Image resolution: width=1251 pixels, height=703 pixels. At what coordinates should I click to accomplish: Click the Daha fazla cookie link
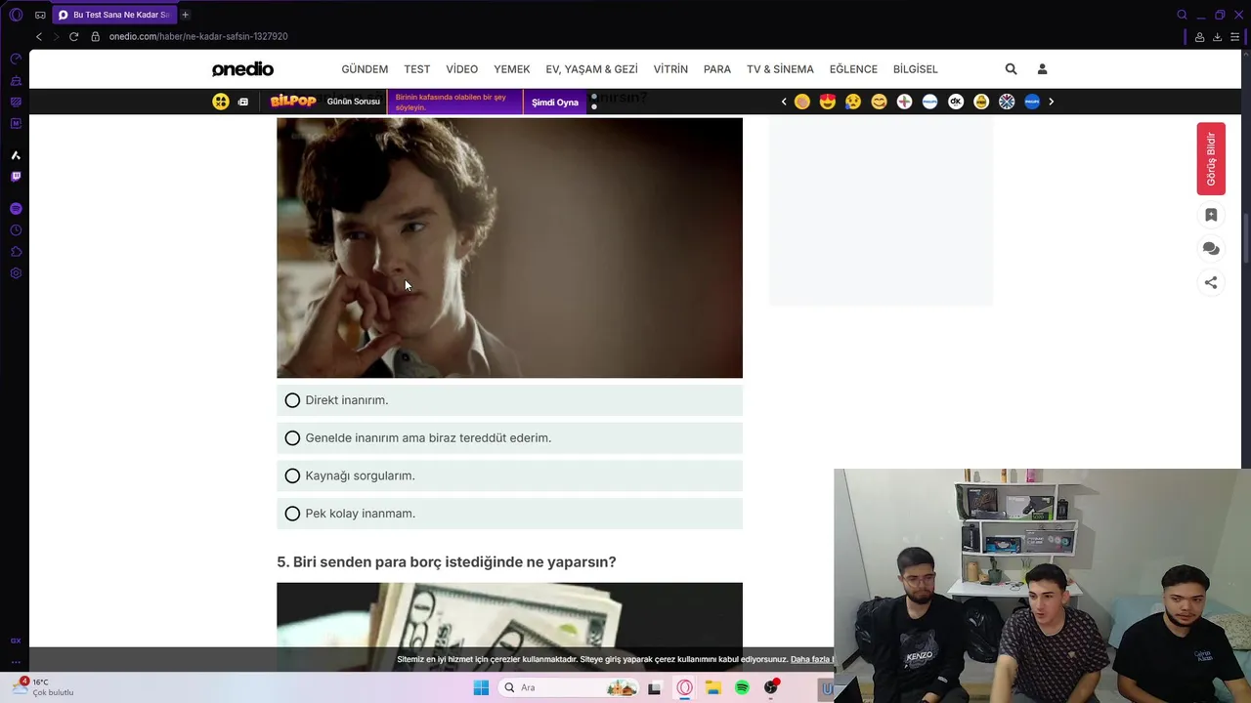811,660
